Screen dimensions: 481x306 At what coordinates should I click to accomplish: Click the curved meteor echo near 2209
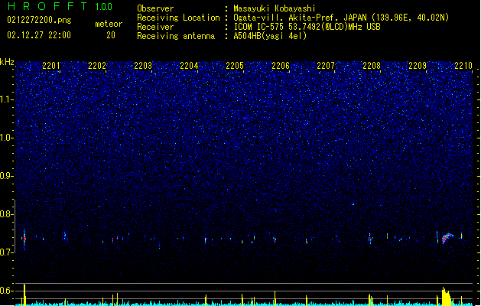point(447,238)
